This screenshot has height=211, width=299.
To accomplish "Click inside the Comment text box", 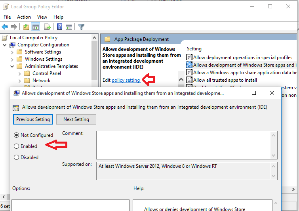I will click(184, 145).
